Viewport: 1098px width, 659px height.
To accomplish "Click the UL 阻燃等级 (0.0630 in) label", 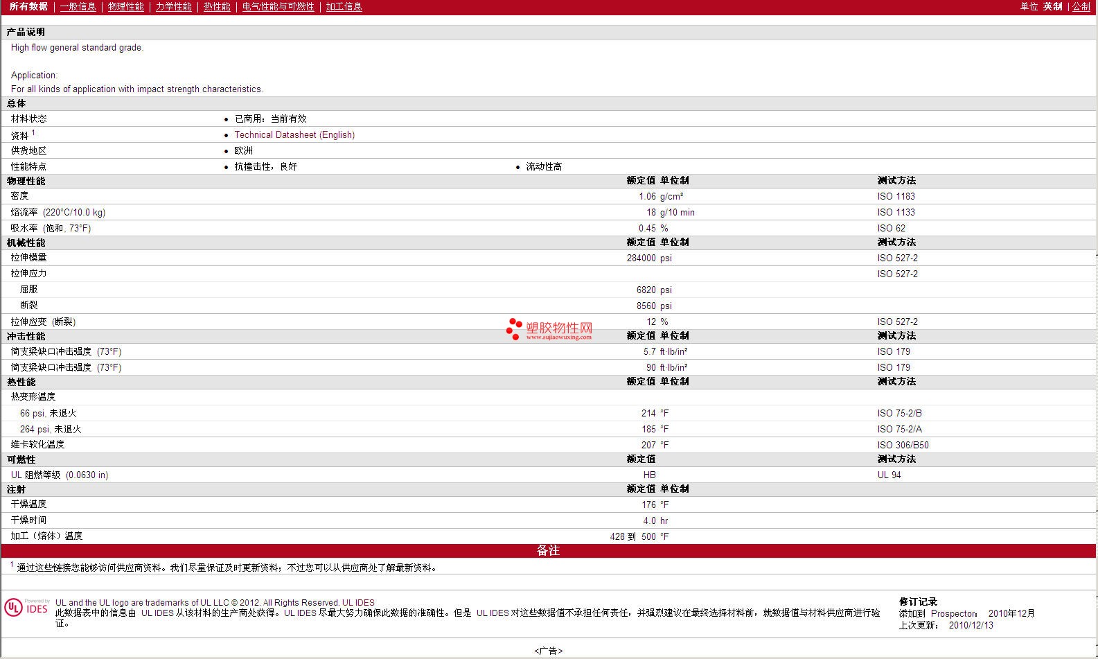I will coord(60,475).
